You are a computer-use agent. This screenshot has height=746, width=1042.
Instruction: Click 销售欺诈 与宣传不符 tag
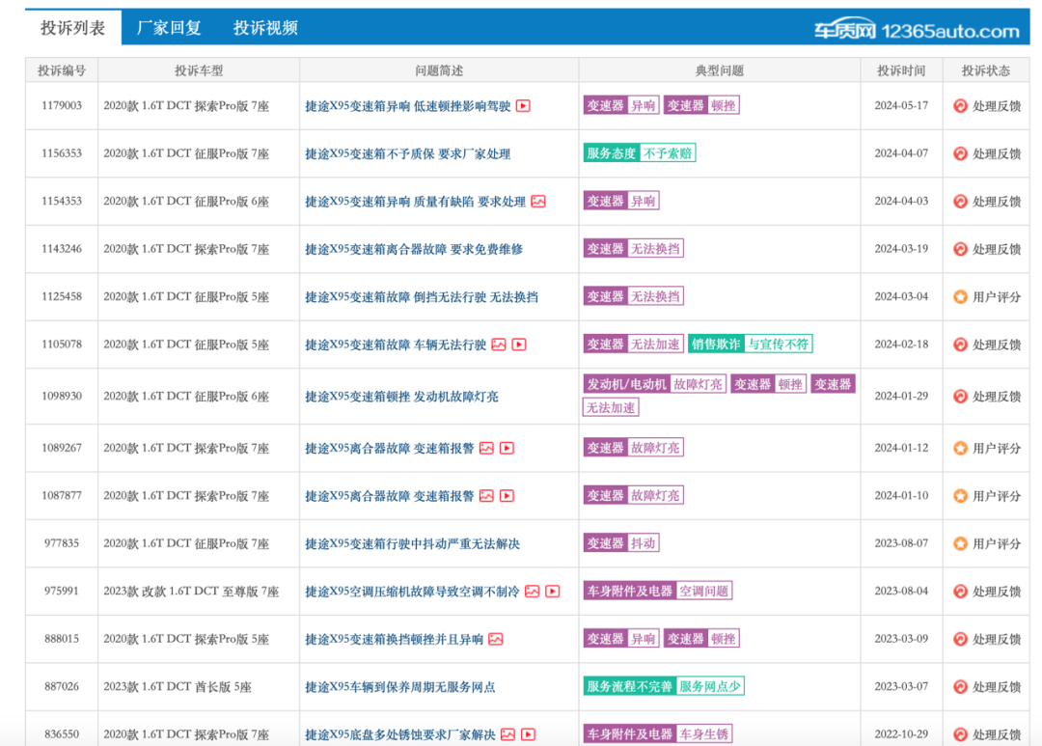click(x=750, y=344)
